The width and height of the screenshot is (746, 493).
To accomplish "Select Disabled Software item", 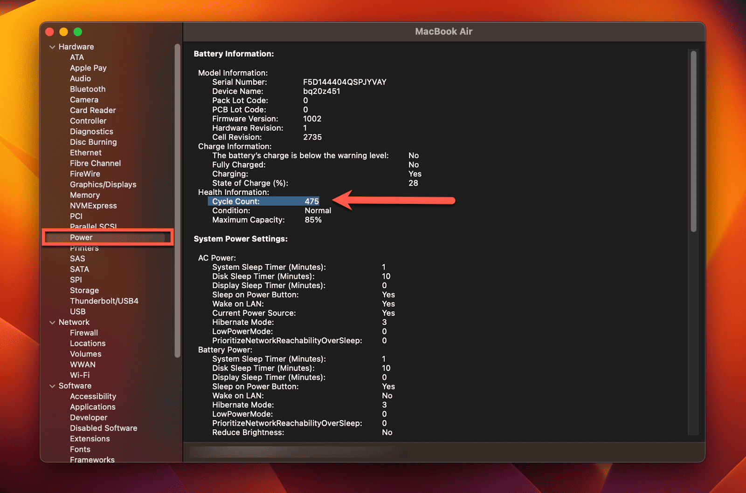I will [x=104, y=428].
